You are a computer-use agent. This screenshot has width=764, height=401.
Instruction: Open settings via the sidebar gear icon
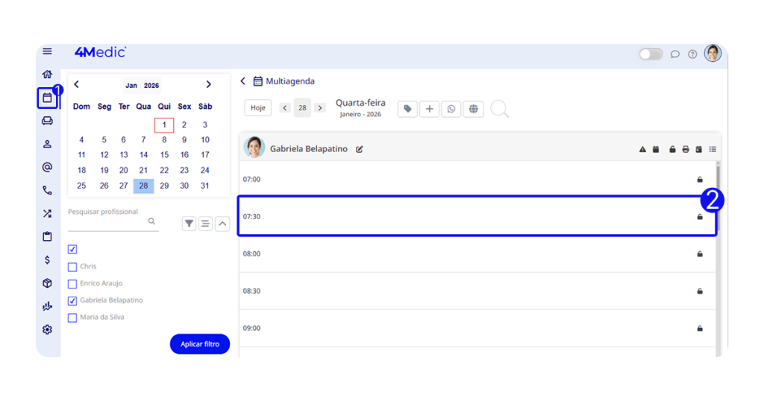coord(47,329)
